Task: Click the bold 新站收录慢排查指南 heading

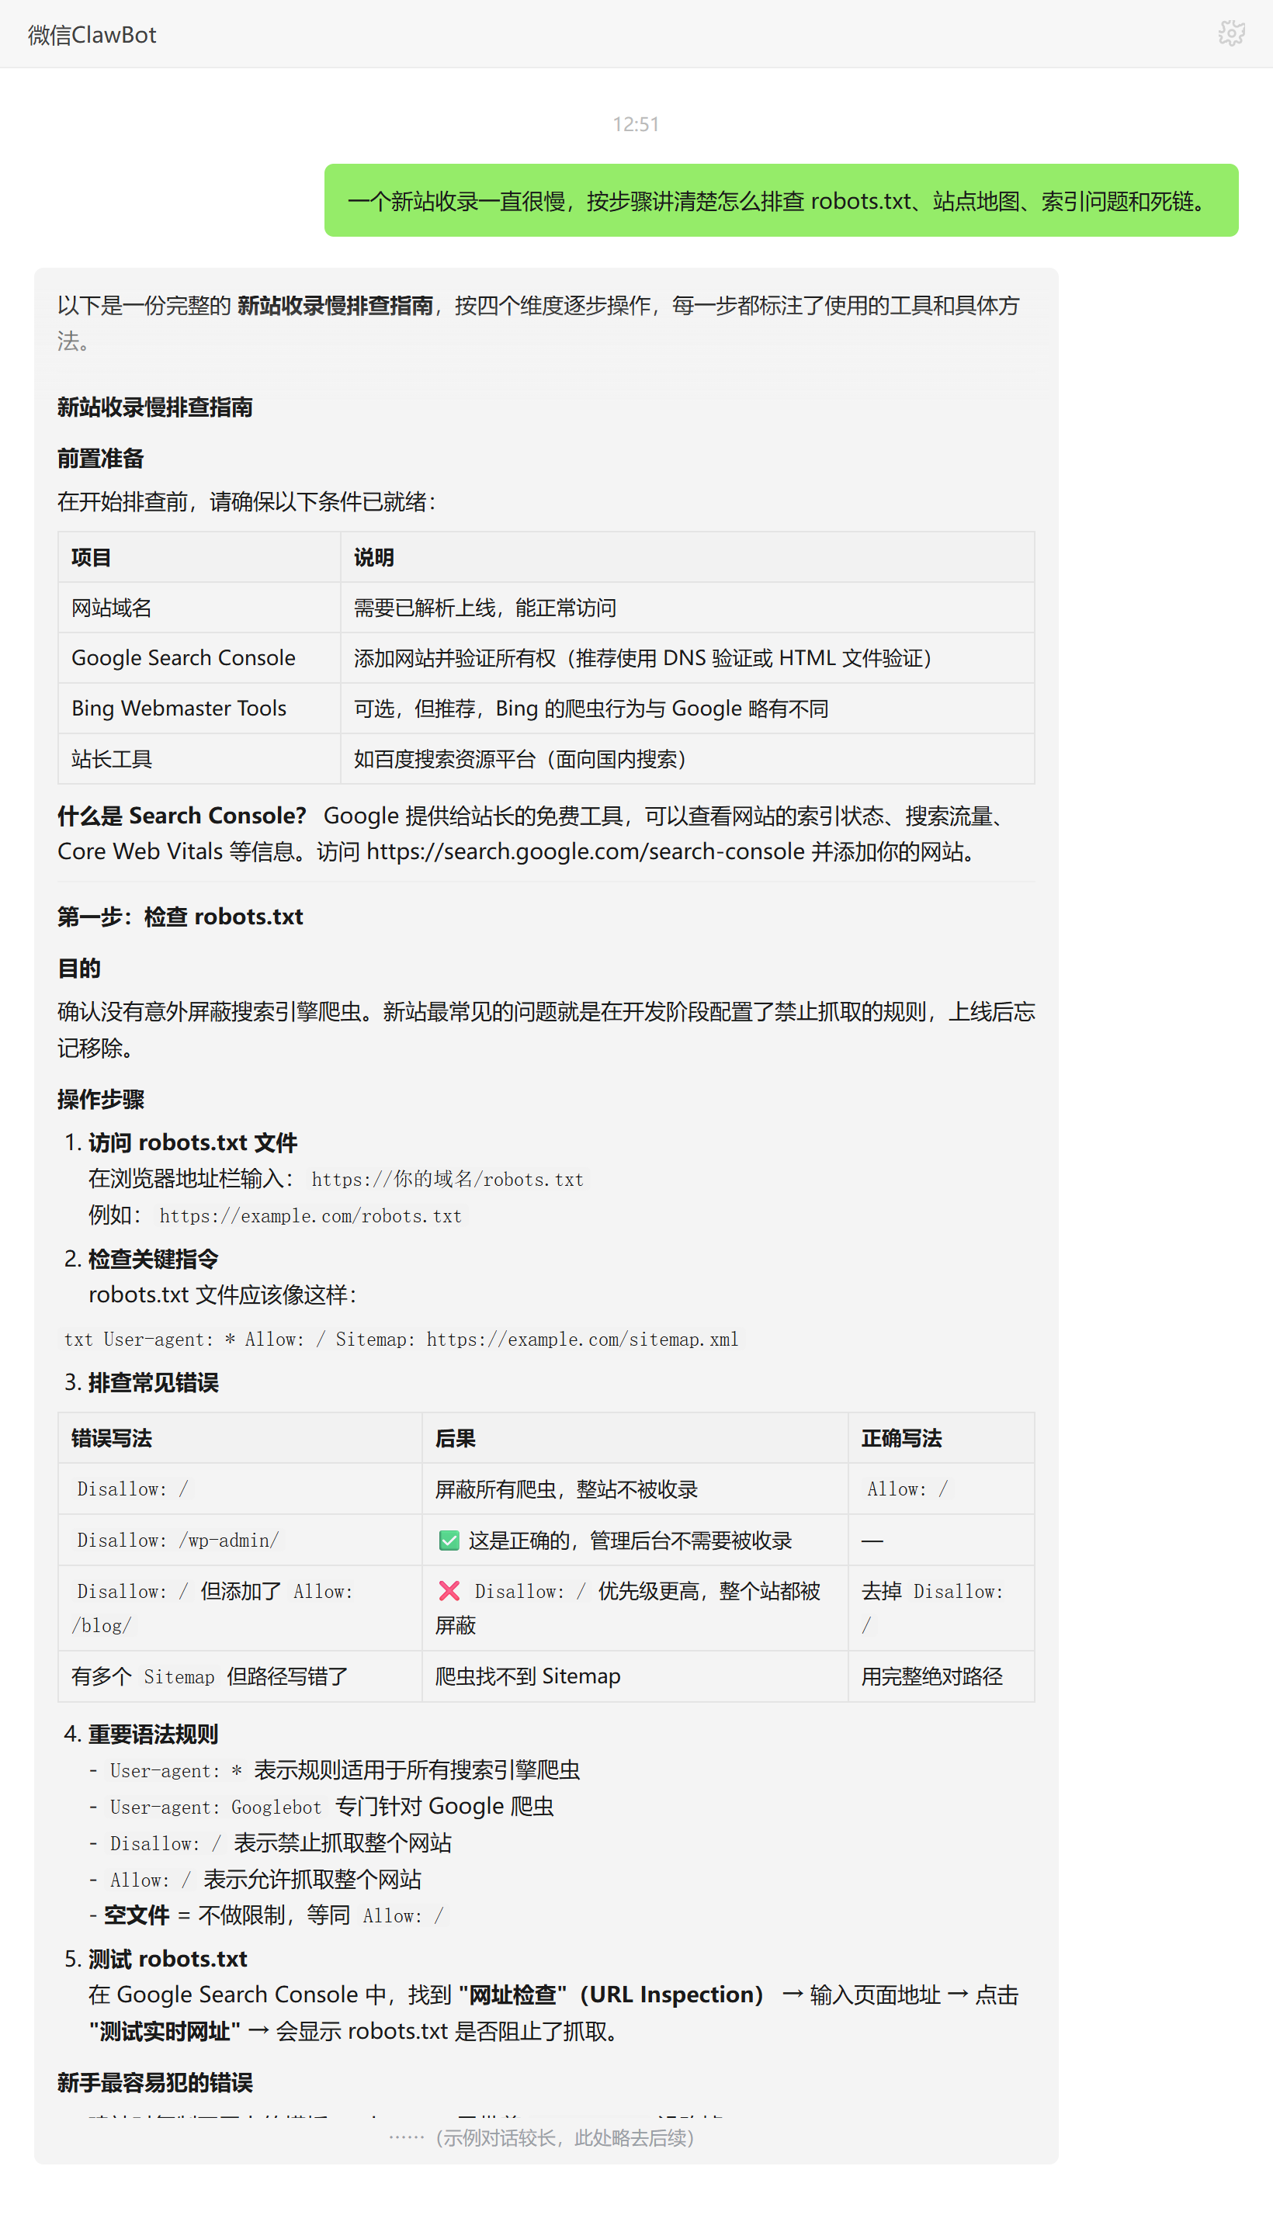Action: click(154, 407)
